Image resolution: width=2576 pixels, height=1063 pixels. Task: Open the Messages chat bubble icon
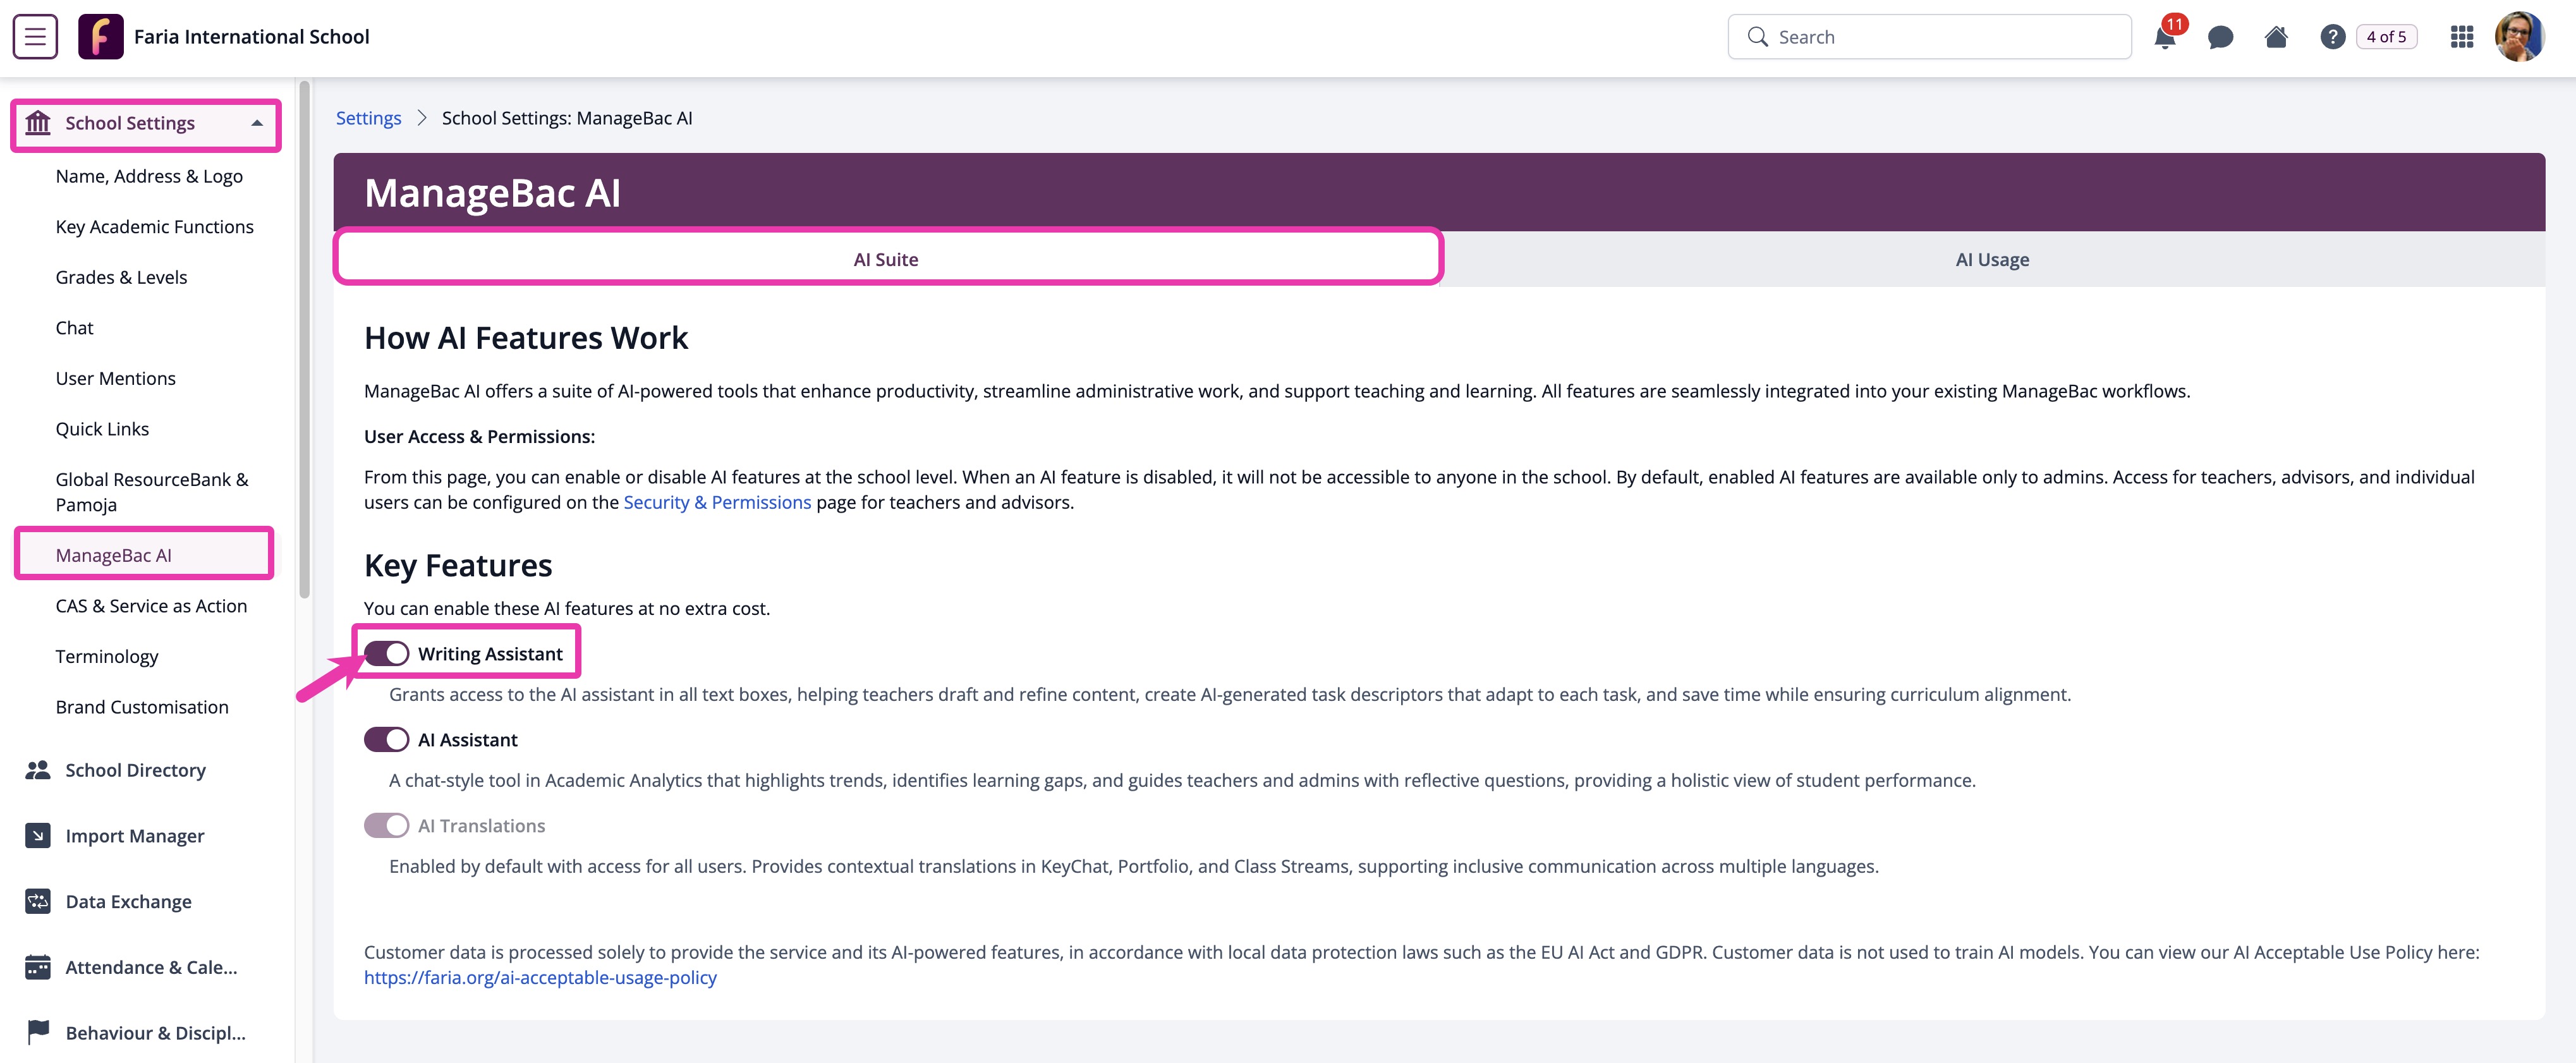point(2221,37)
